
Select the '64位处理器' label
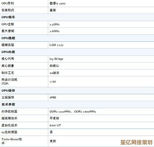pos(9,132)
